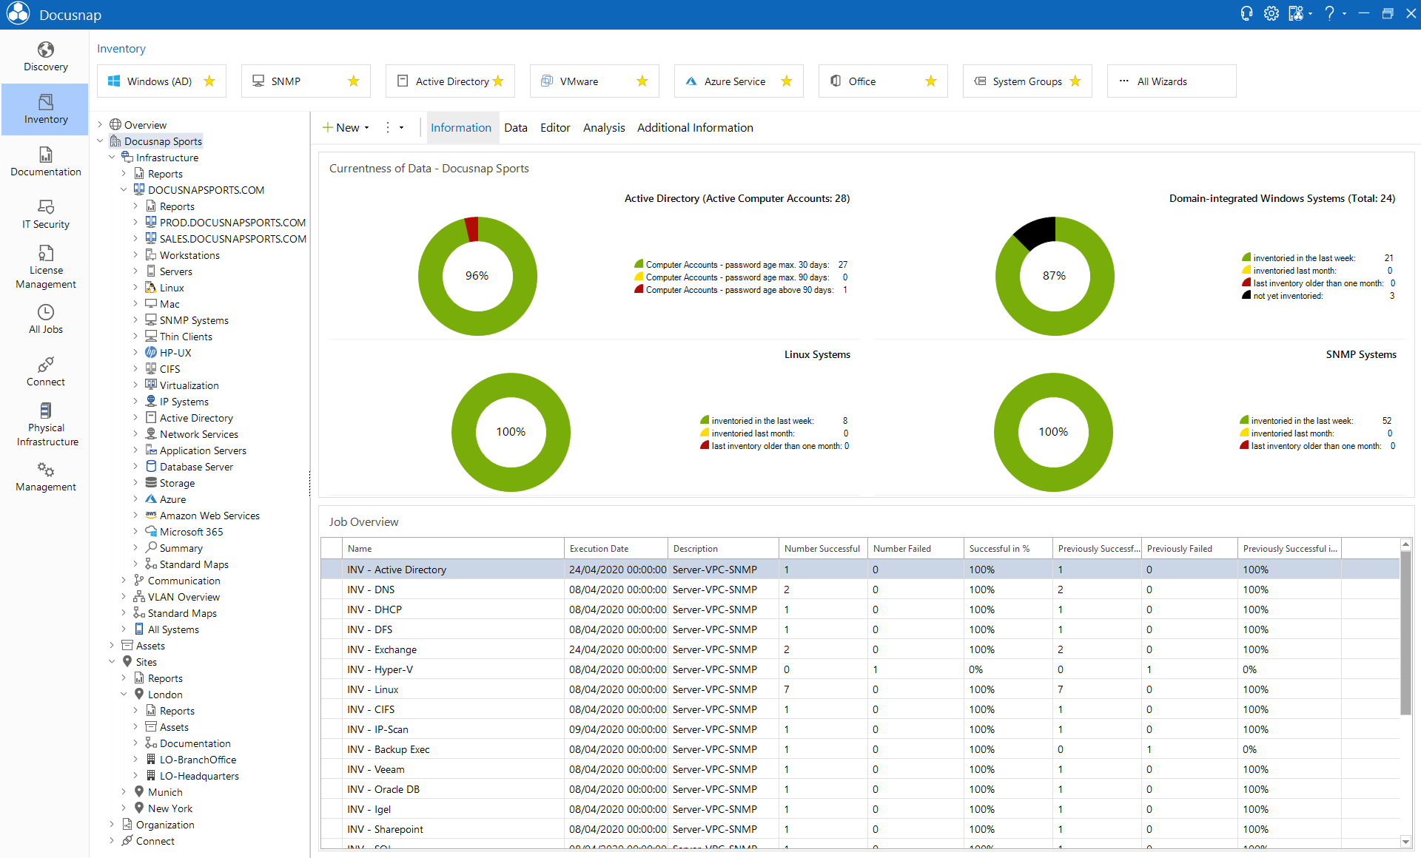The height and width of the screenshot is (858, 1421).
Task: Collapse the London site node
Action: (x=124, y=695)
